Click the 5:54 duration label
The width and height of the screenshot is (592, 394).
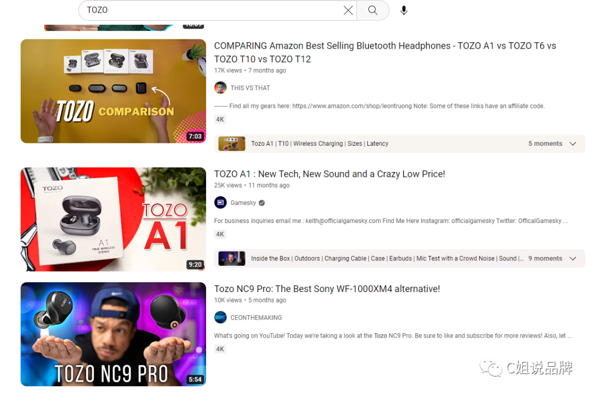tap(195, 379)
